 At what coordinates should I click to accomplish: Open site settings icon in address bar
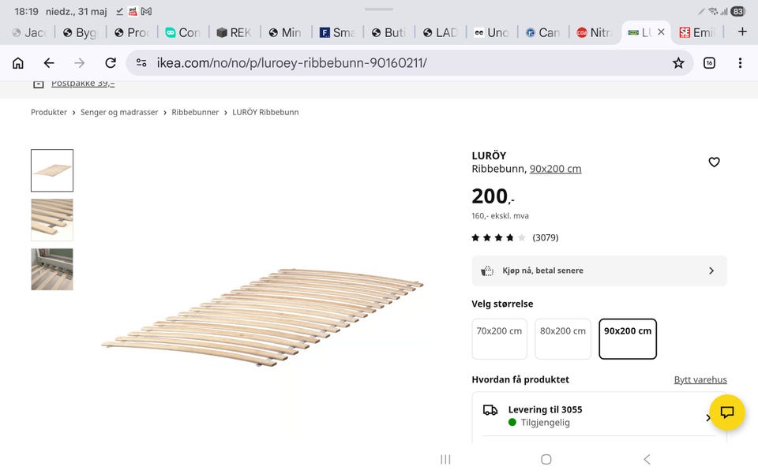pos(141,63)
